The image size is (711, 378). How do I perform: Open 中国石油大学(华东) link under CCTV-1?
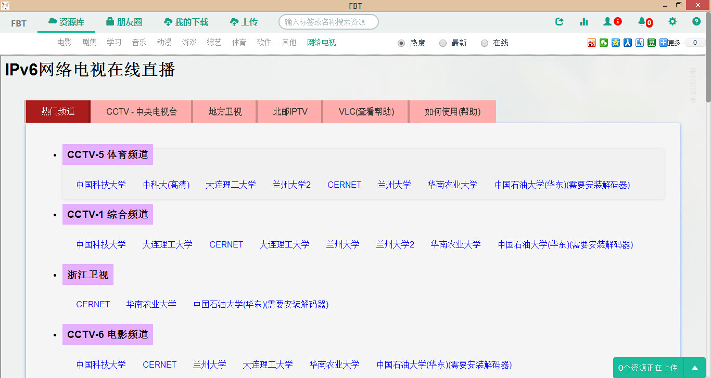pyautogui.click(x=565, y=244)
